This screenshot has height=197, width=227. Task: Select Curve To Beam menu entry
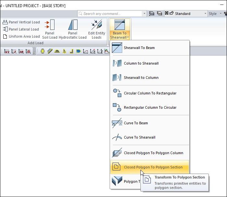tap(149, 123)
